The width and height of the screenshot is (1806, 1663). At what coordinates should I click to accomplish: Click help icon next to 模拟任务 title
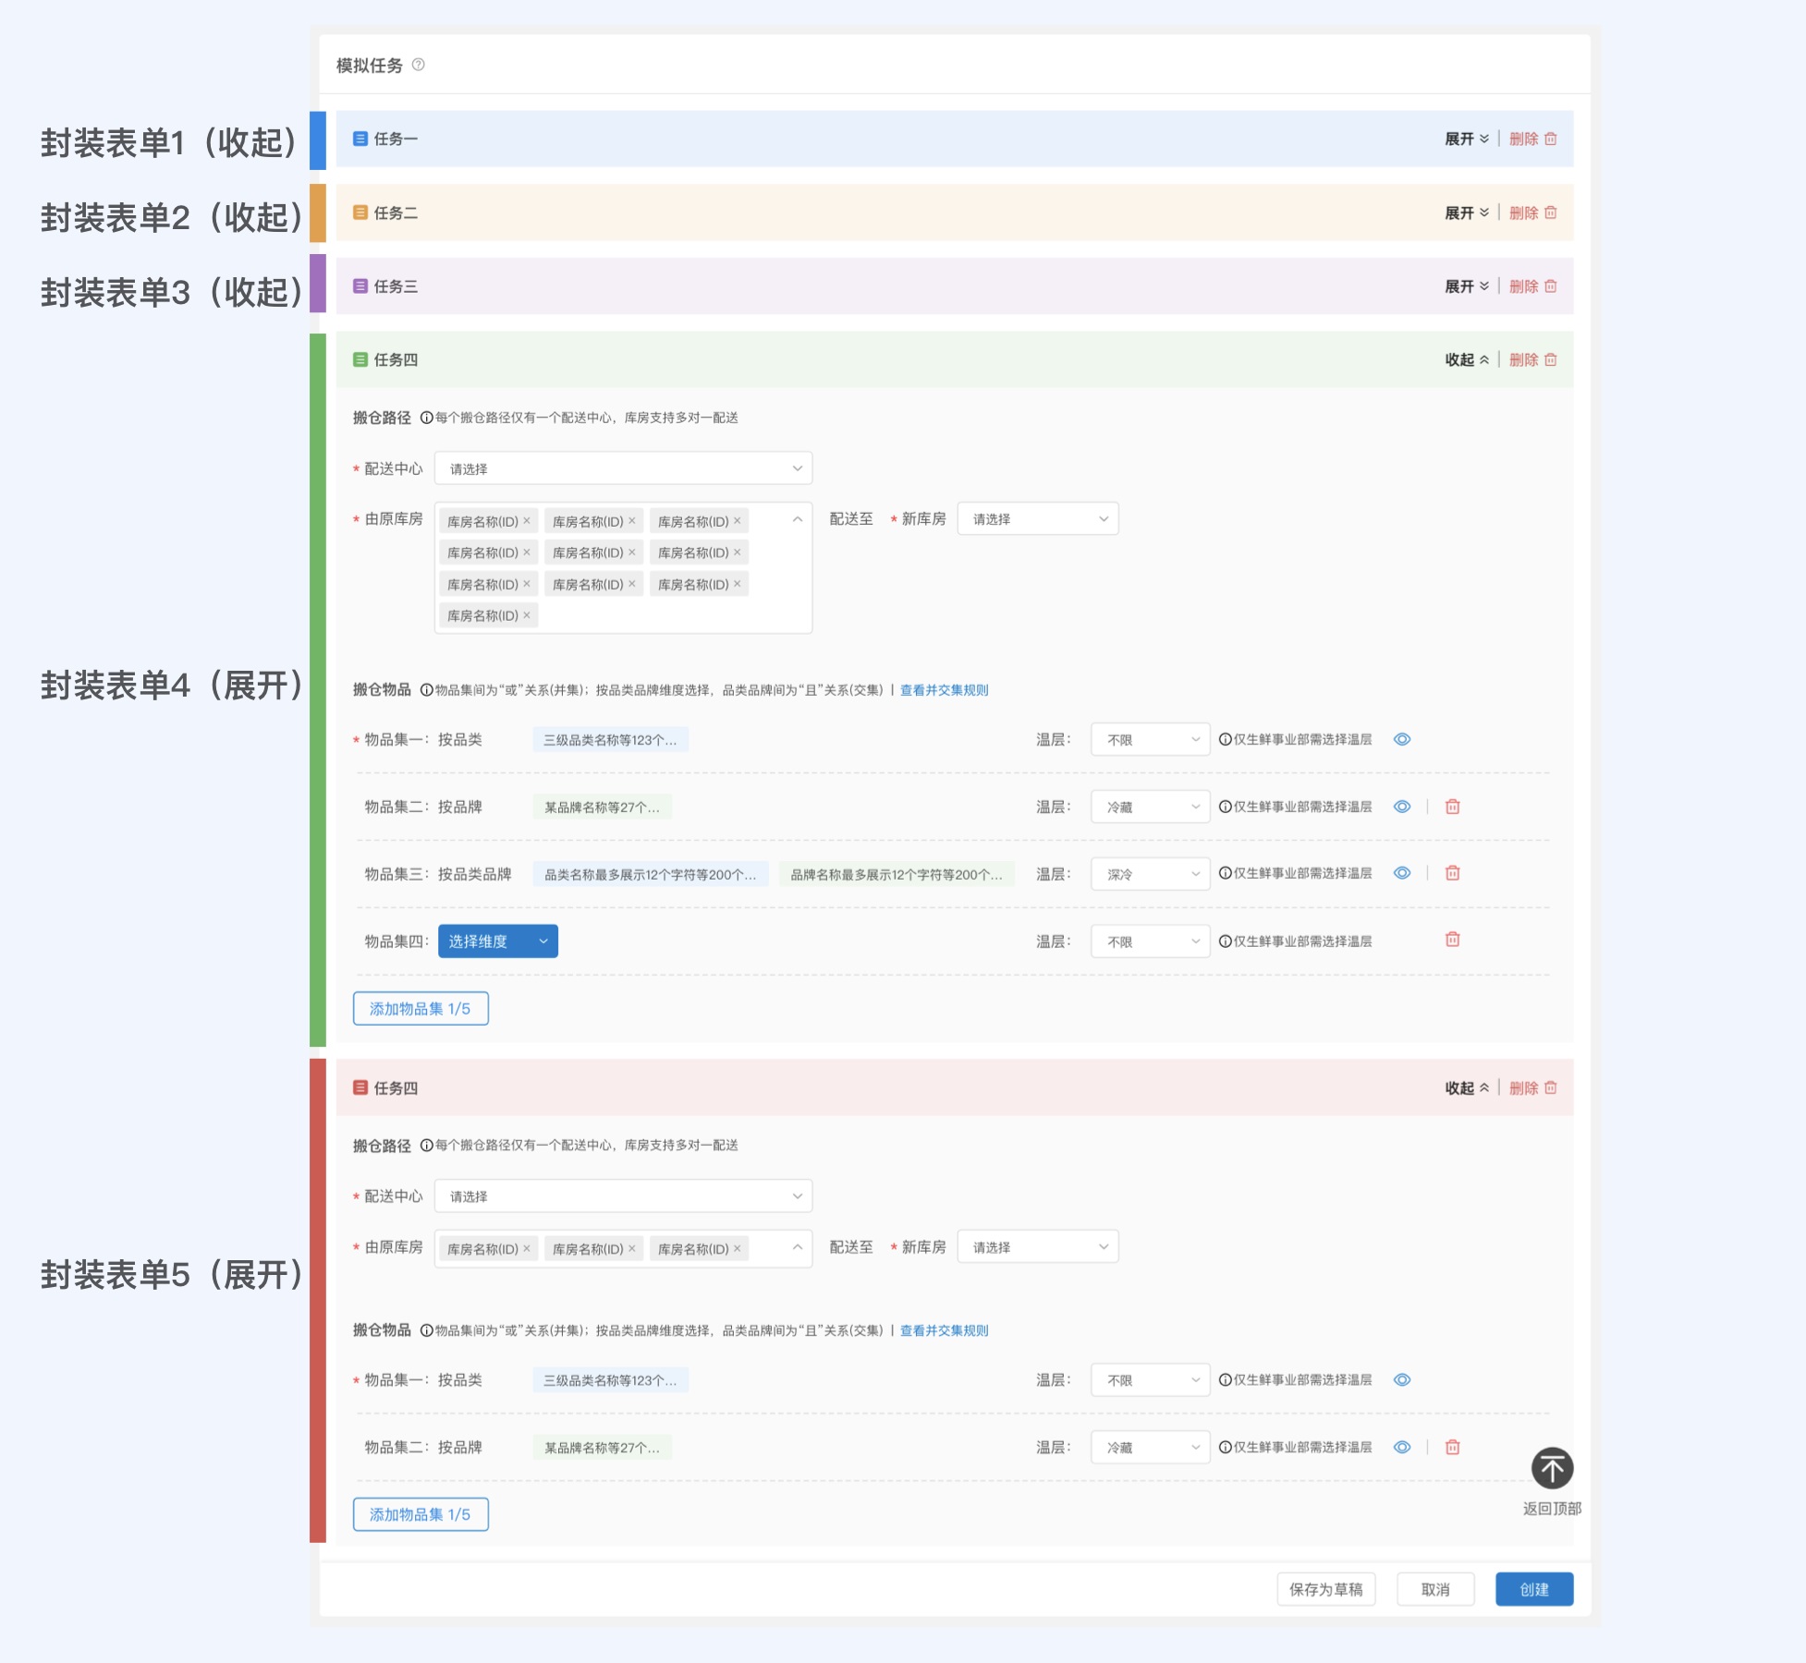(x=418, y=65)
